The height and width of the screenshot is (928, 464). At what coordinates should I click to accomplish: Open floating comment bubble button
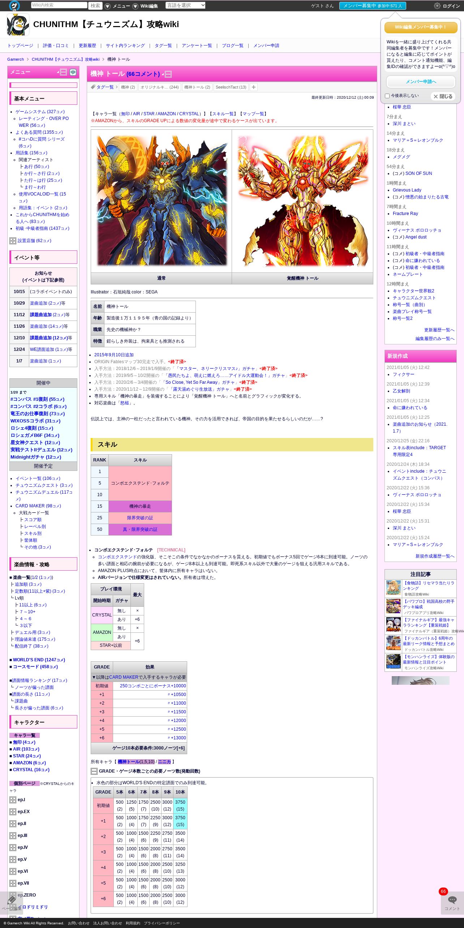pos(452,903)
